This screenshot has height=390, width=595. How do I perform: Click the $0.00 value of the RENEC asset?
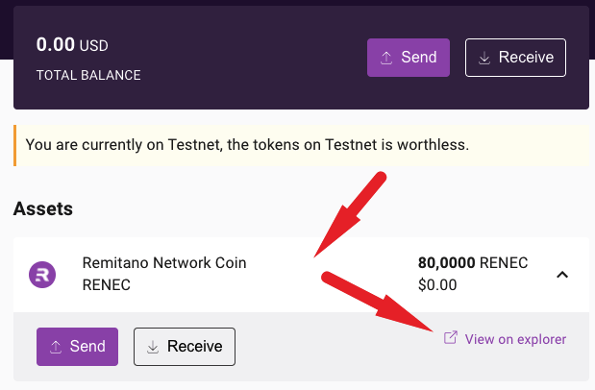click(437, 284)
